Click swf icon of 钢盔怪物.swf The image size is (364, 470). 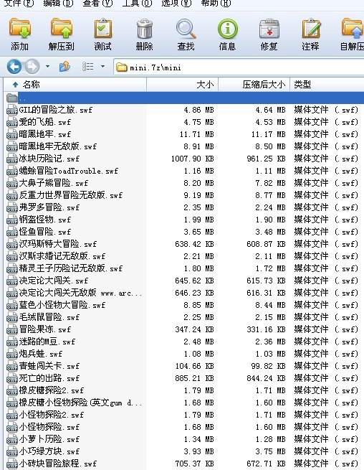point(12,220)
